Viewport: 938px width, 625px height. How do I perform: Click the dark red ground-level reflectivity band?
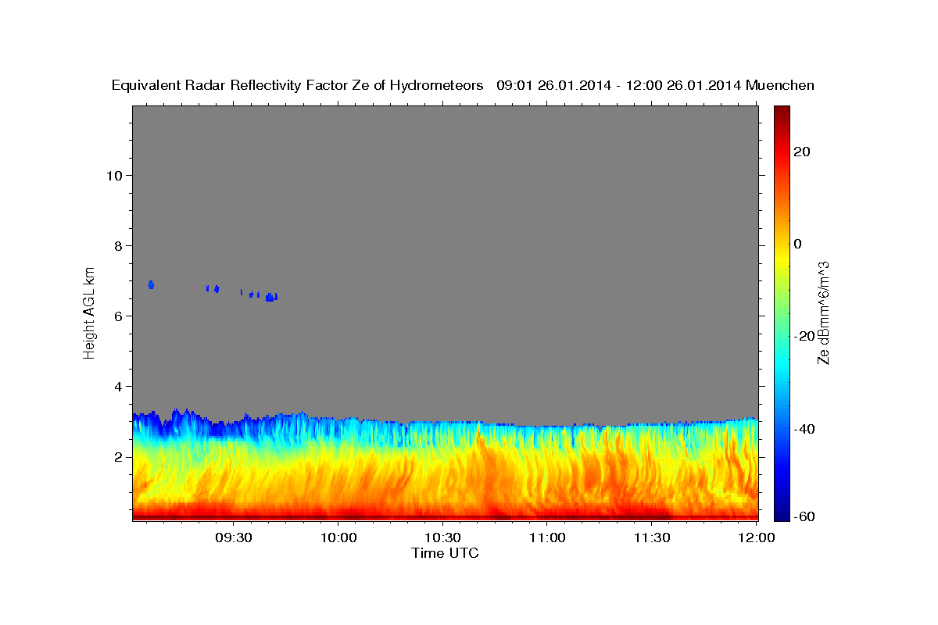445,517
